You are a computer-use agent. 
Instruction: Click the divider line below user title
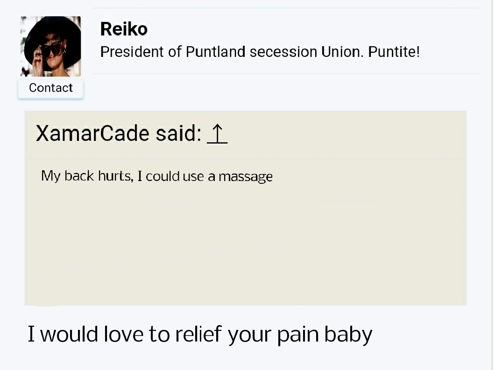pyautogui.click(x=286, y=74)
